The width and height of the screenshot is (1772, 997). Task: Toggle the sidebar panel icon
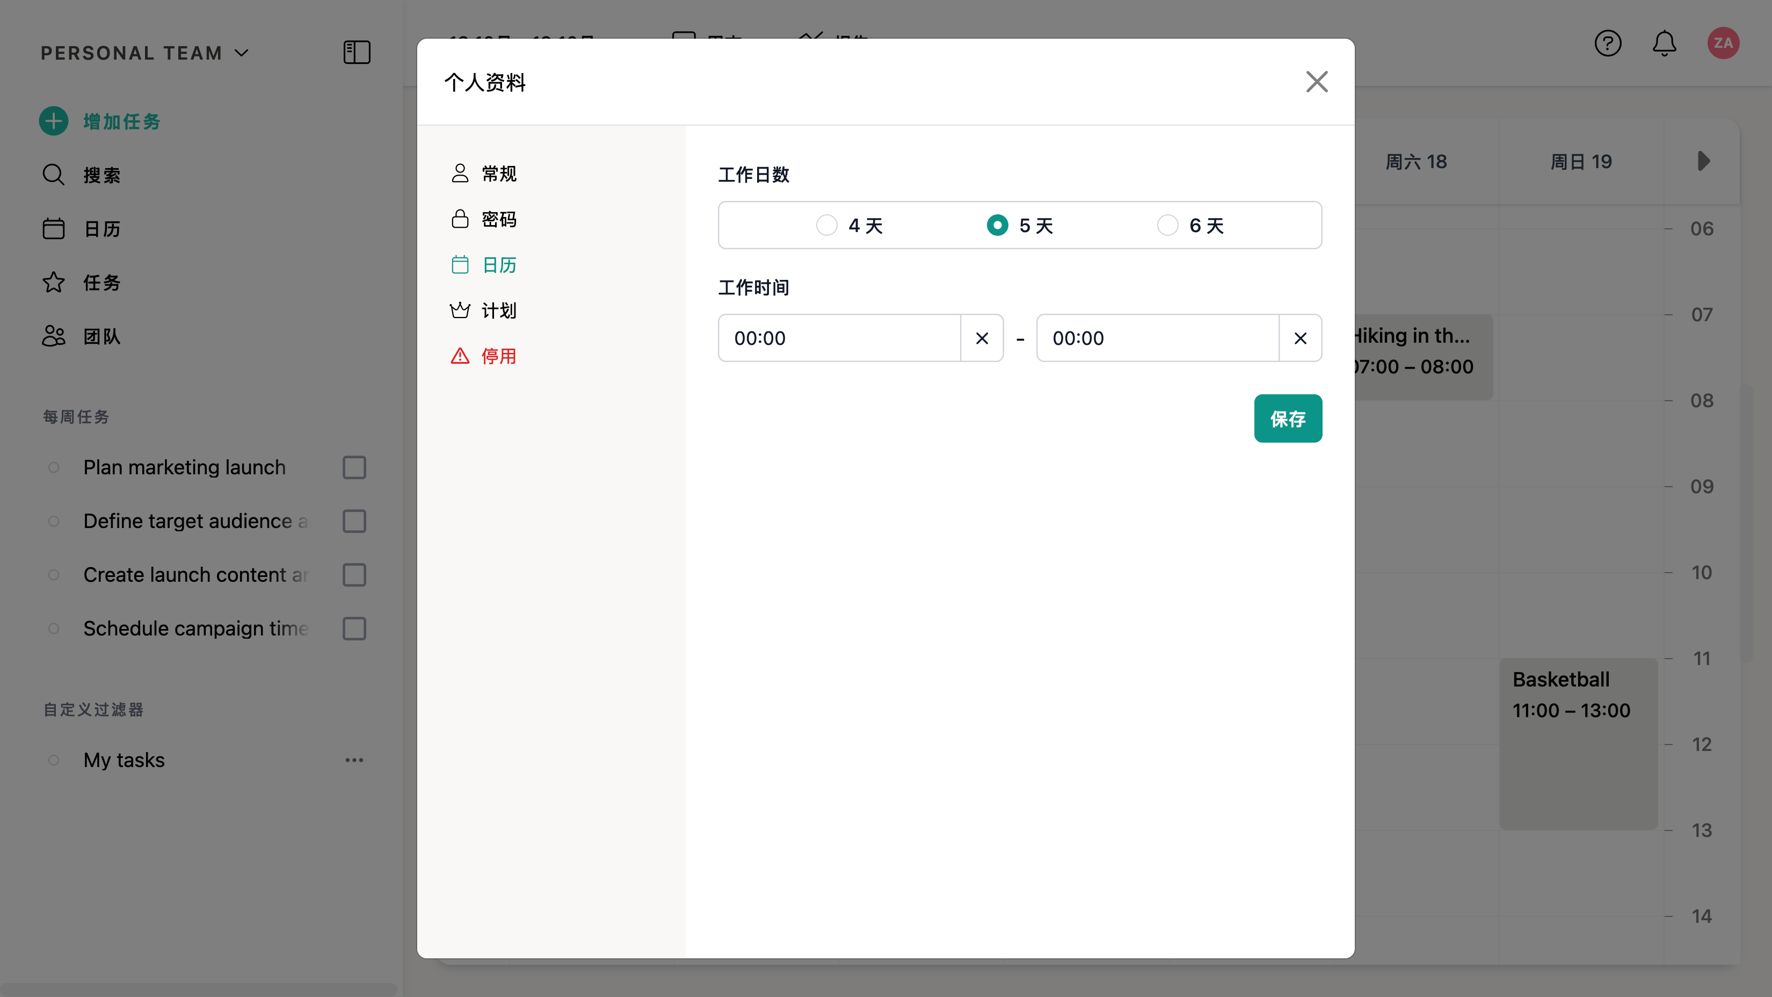tap(357, 52)
